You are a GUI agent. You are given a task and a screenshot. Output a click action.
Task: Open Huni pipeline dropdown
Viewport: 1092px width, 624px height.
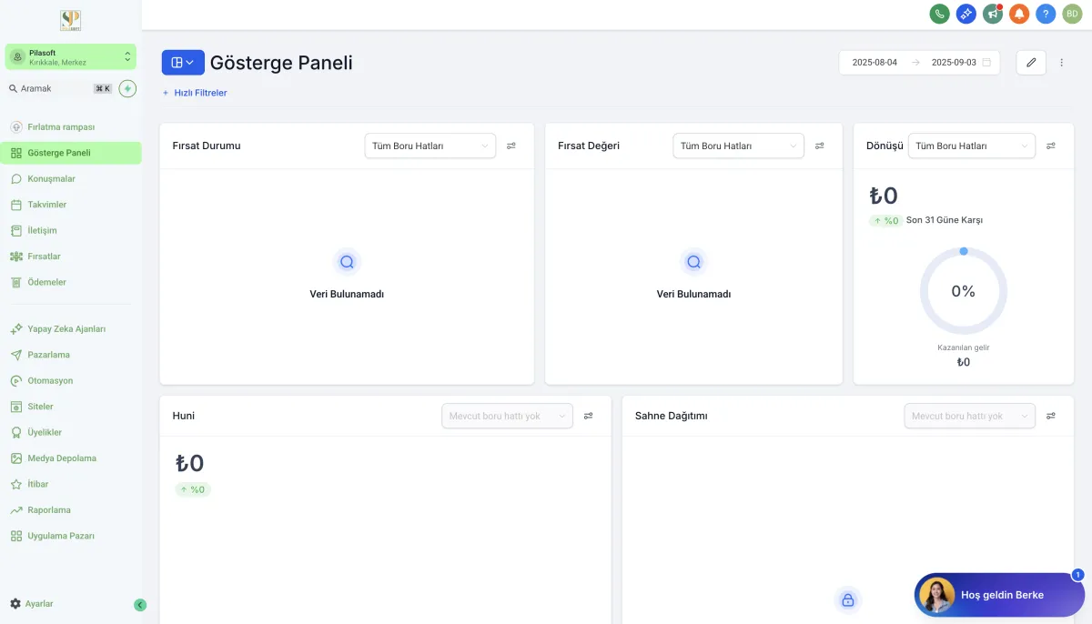tap(508, 416)
